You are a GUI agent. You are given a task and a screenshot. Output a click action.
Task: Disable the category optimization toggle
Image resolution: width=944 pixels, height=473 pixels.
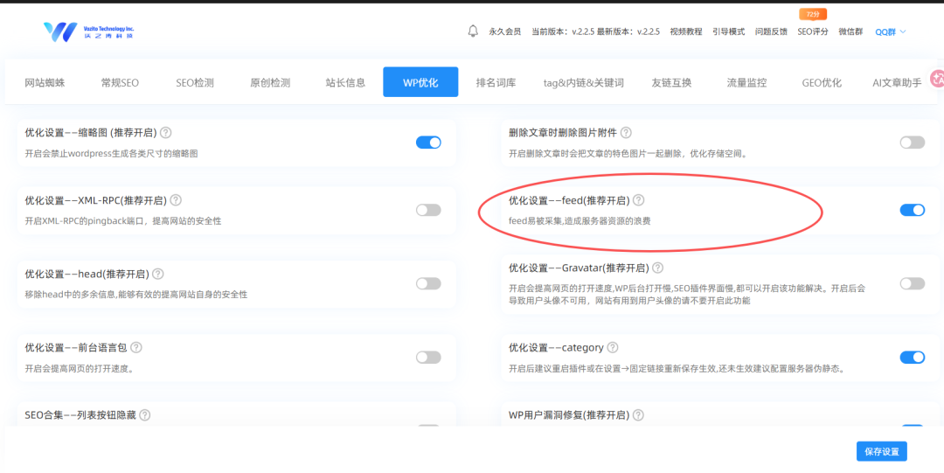pos(913,358)
